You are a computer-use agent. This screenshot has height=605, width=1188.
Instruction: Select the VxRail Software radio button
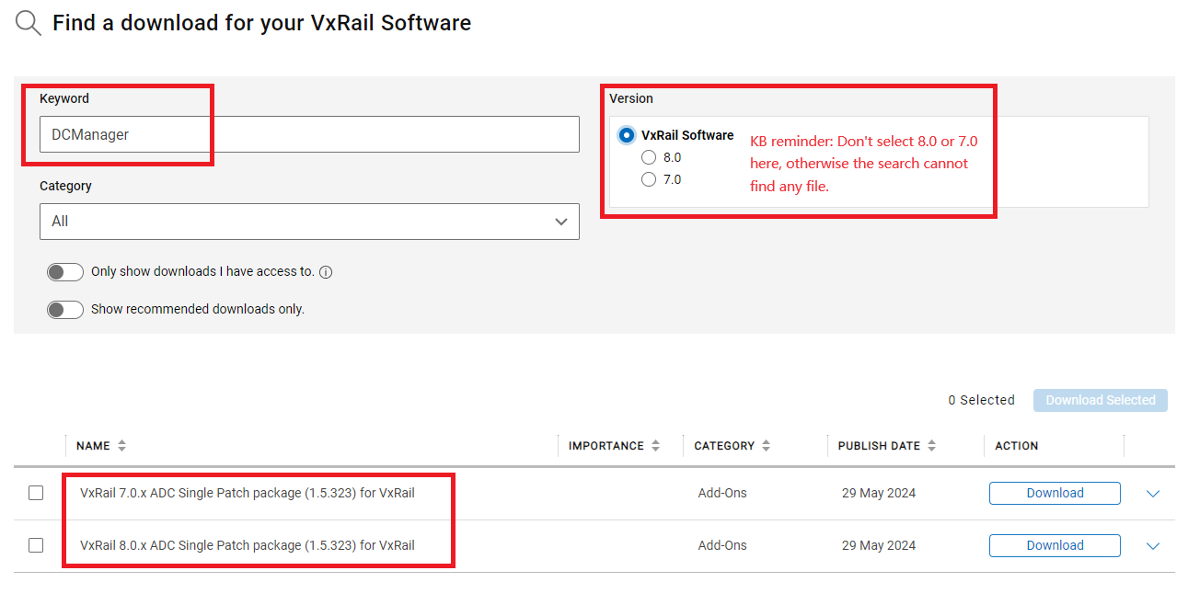627,134
